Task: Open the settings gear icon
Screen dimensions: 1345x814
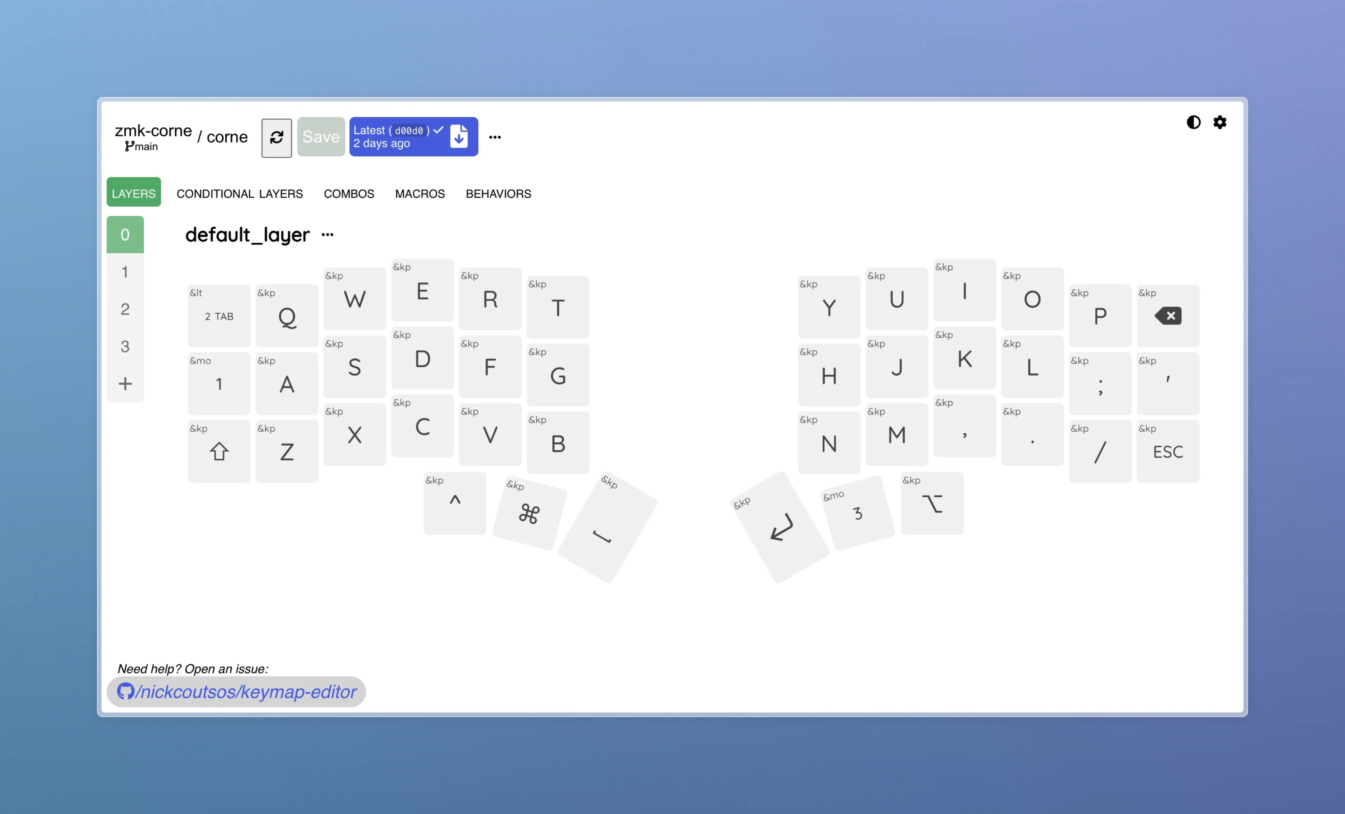Action: point(1220,122)
